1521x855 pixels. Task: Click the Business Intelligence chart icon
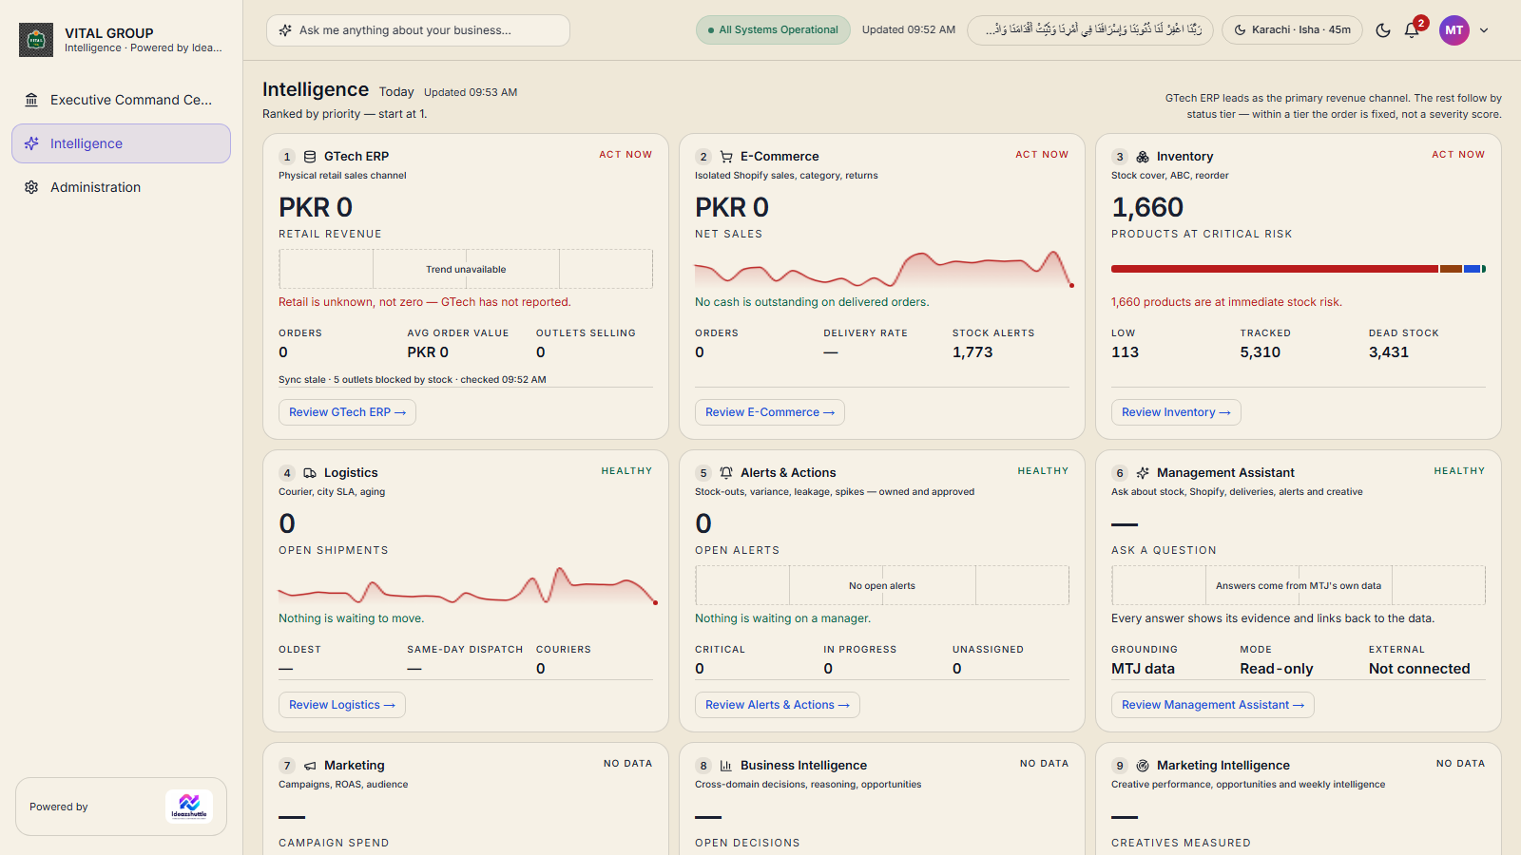click(726, 766)
